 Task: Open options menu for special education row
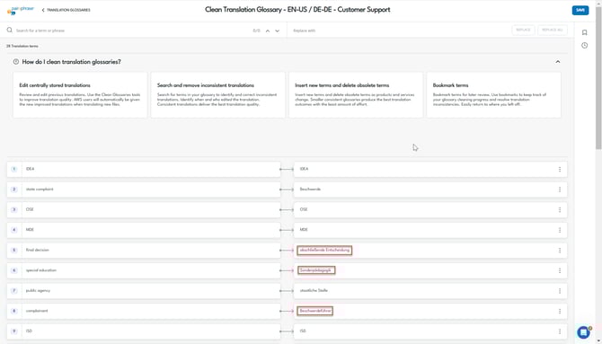(560, 270)
